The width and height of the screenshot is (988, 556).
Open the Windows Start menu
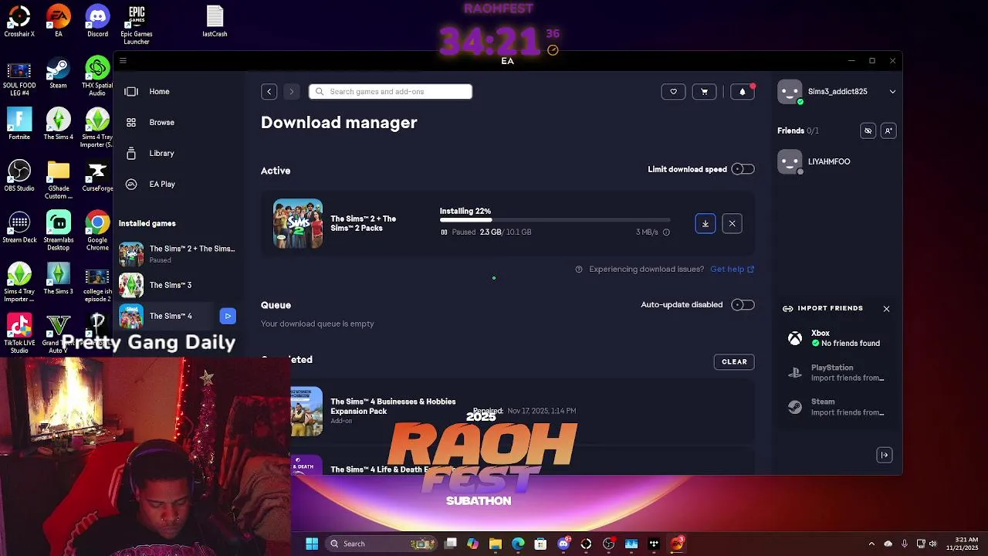(312, 544)
